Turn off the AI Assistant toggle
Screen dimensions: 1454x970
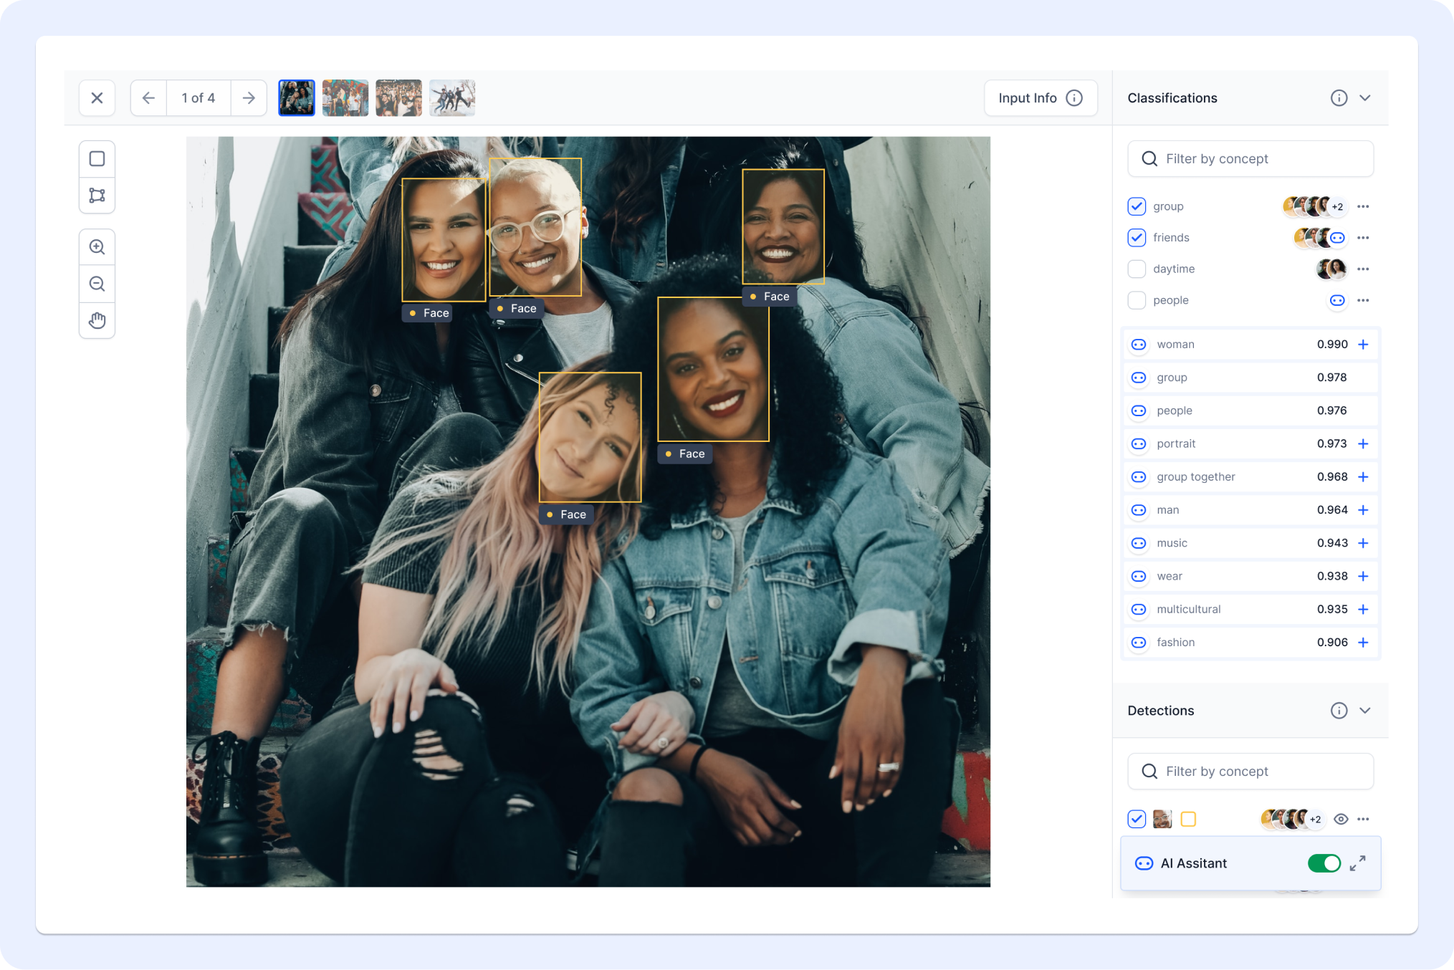pos(1324,863)
